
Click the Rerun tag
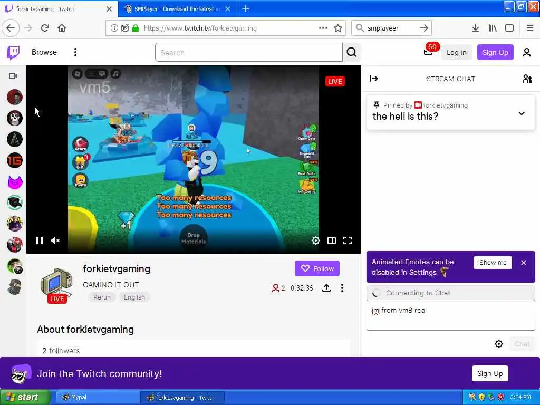[102, 297]
